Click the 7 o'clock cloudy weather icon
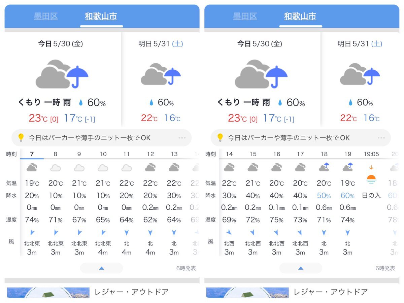This screenshot has height=303, width=404. click(x=32, y=167)
